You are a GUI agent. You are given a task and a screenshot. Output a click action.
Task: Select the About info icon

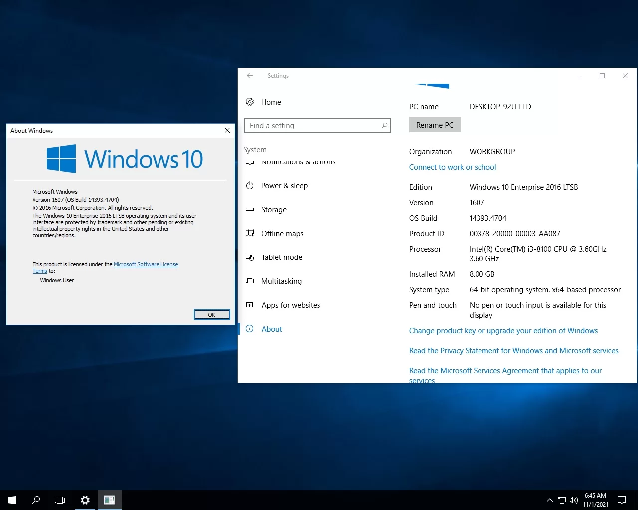point(250,329)
